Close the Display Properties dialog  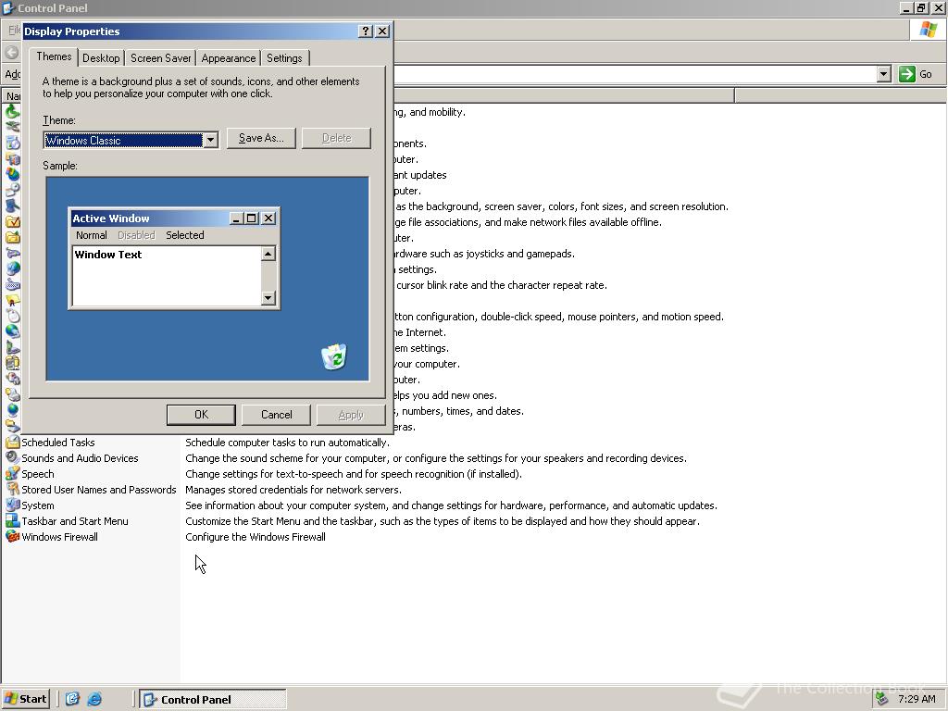pos(382,31)
